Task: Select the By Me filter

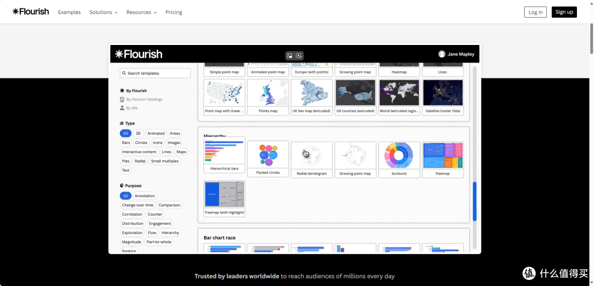Action: (x=129, y=108)
